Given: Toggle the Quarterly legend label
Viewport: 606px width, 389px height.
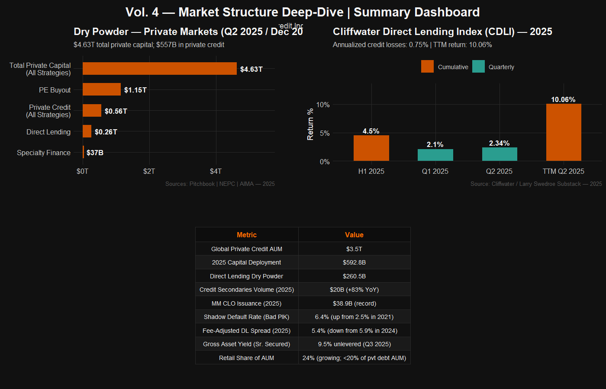Looking at the screenshot, I should click(x=501, y=67).
